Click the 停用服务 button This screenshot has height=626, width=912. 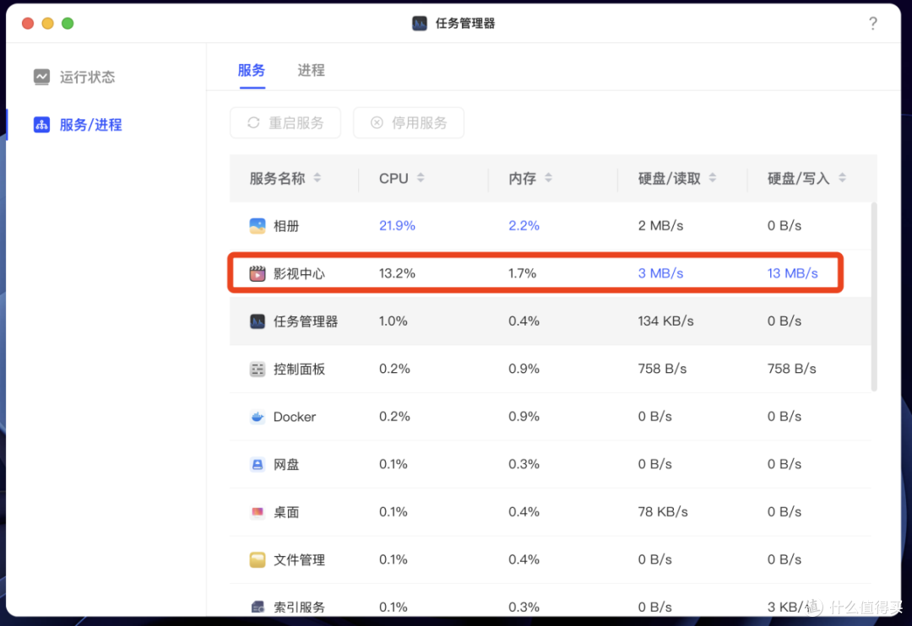(x=409, y=122)
